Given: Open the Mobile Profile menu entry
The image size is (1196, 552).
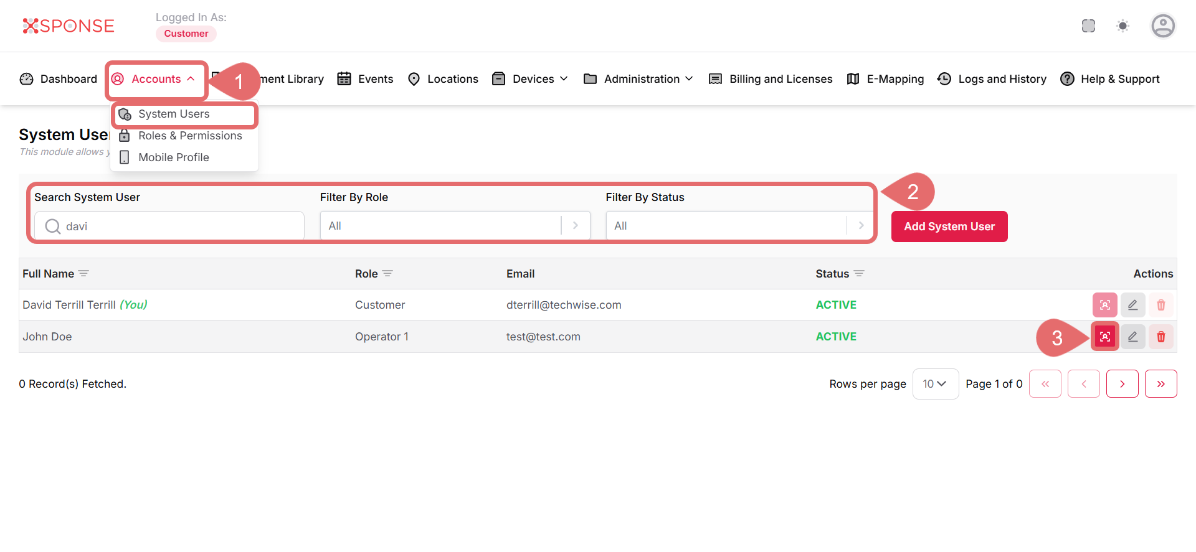Looking at the screenshot, I should click(x=173, y=157).
